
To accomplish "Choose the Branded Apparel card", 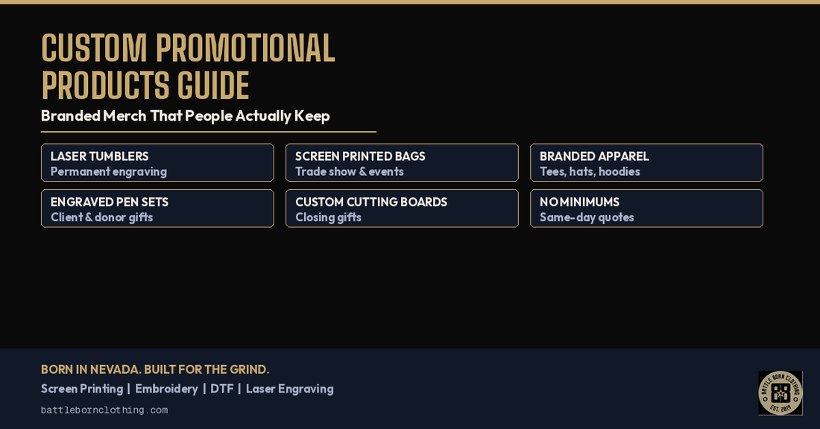I will [x=646, y=162].
